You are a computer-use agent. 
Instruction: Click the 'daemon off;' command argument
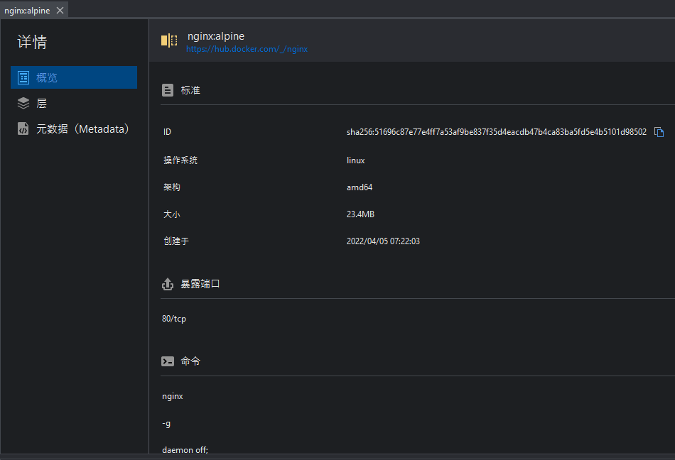185,449
